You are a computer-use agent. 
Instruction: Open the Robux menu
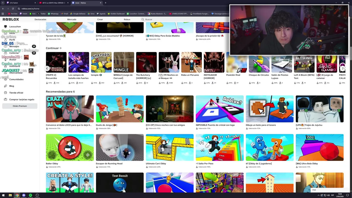127,20
